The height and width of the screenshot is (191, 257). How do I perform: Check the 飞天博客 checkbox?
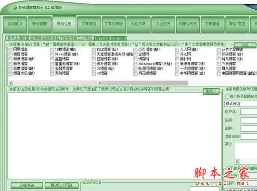click(x=219, y=64)
